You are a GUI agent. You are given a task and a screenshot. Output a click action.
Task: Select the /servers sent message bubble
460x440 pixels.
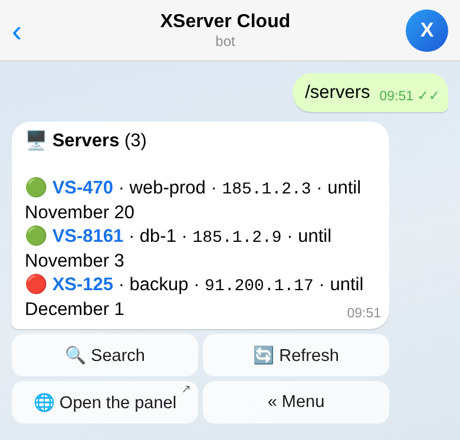[x=370, y=93]
